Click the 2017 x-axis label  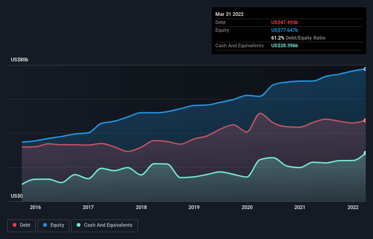tap(88, 207)
